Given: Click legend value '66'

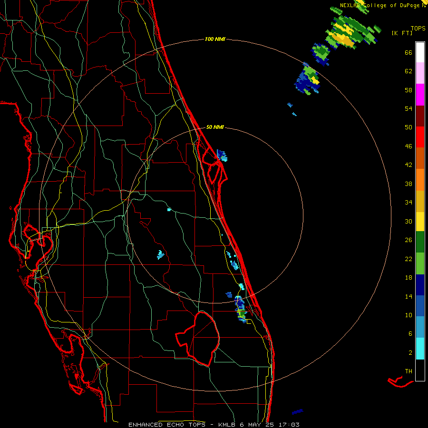Looking at the screenshot, I should (x=409, y=53).
